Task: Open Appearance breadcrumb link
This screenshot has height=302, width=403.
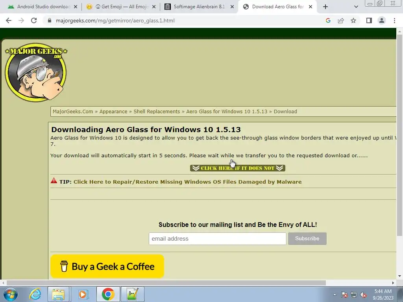Action: coord(113,111)
